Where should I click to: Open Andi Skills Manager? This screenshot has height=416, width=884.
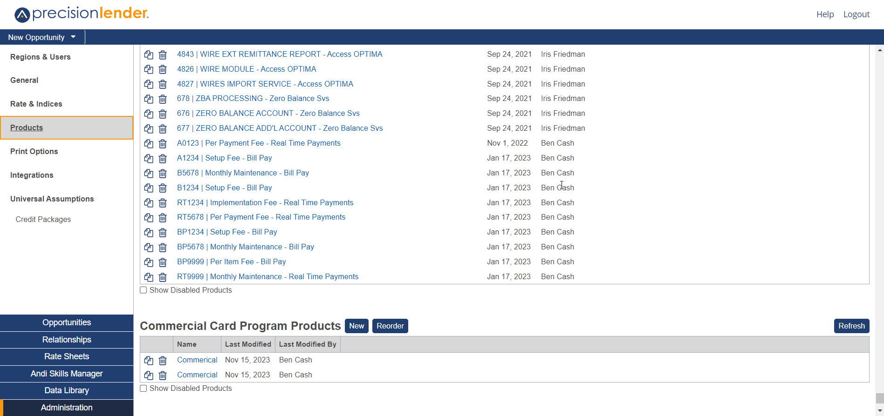click(67, 374)
